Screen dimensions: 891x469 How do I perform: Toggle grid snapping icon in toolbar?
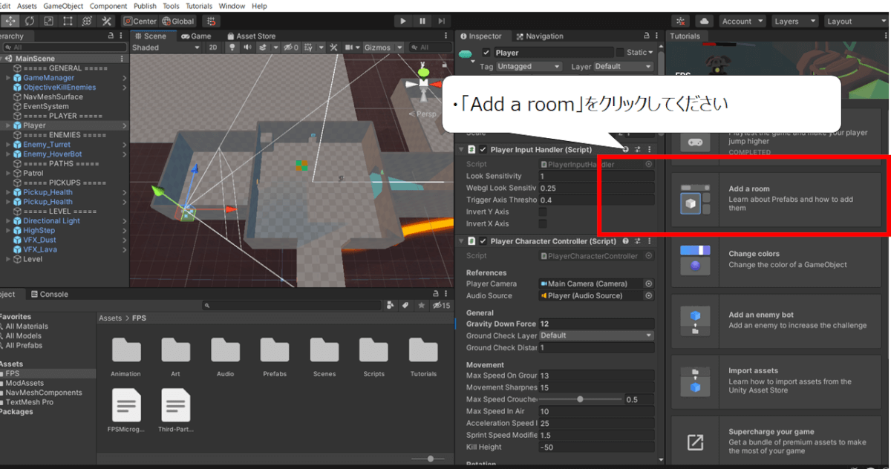point(210,21)
